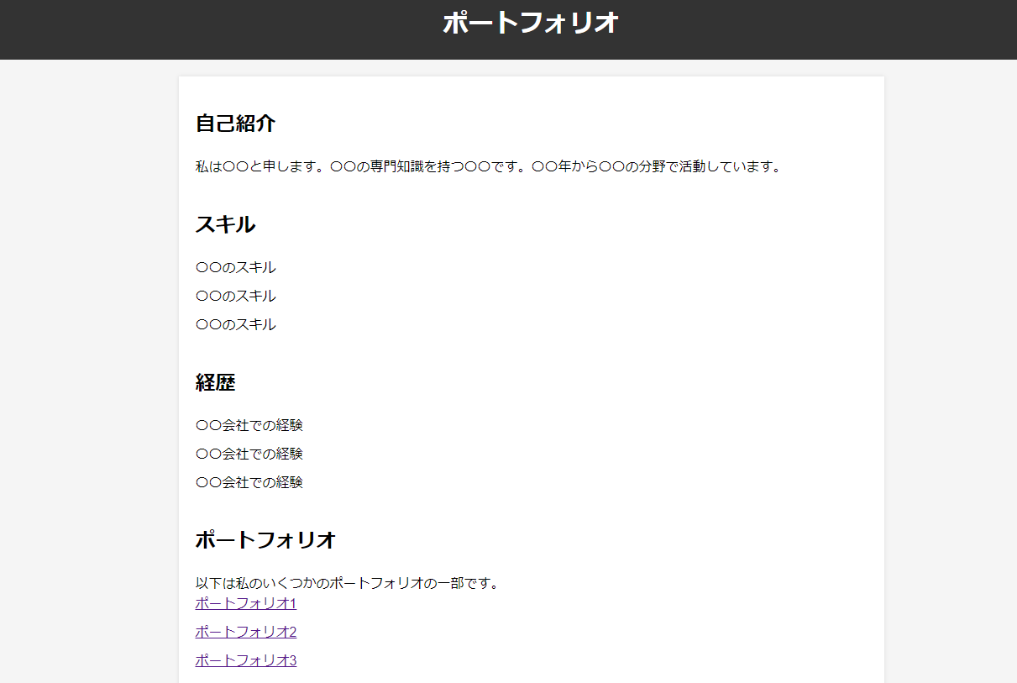Click the white ポートフォリオ title in the header
This screenshot has width=1017, height=683.
530,24
